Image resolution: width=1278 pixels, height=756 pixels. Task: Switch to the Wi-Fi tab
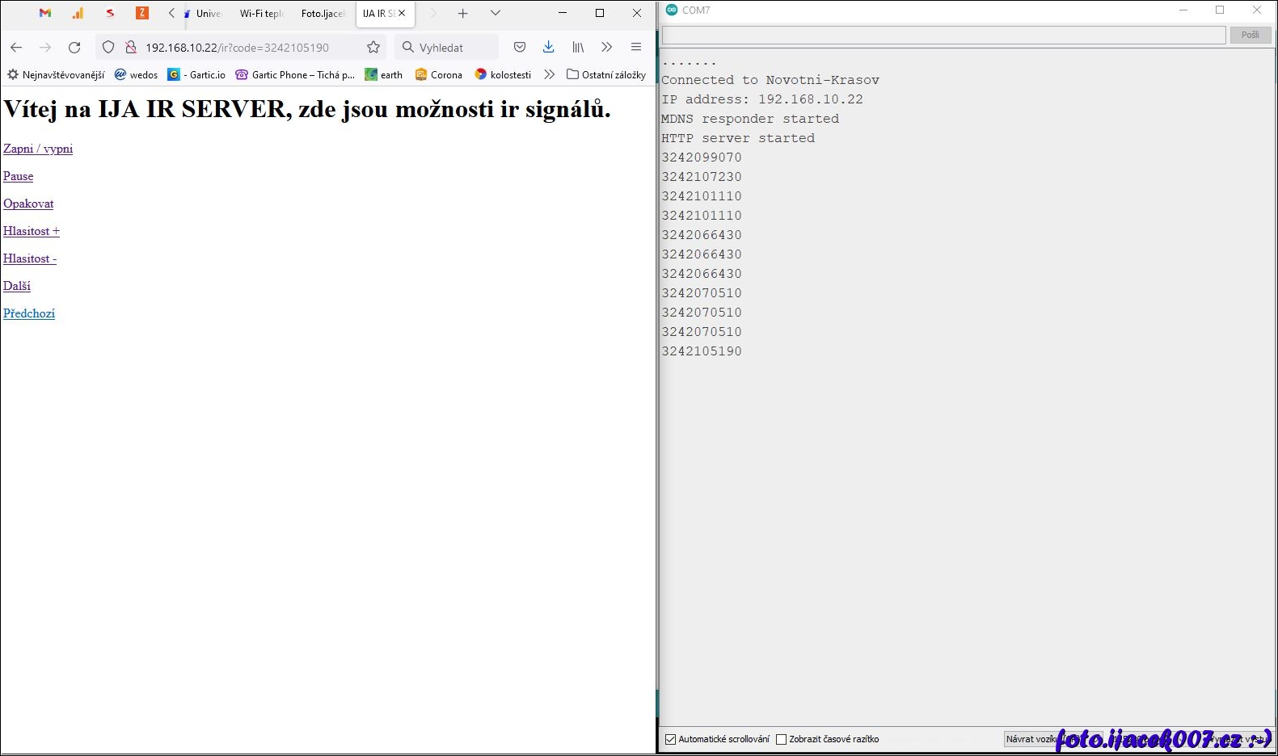pyautogui.click(x=261, y=14)
